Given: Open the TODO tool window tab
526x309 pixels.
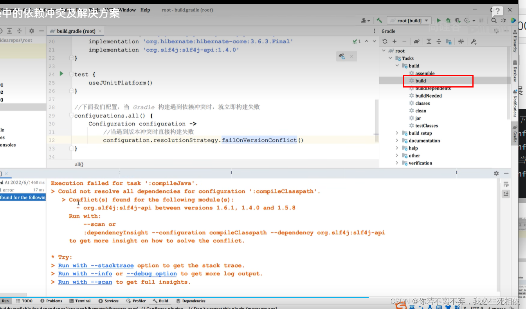Looking at the screenshot, I should [24, 301].
